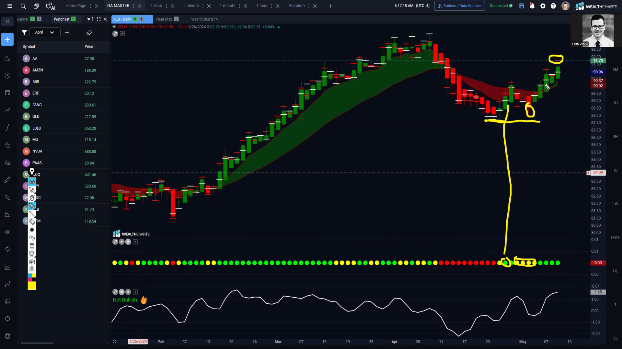This screenshot has width=622, height=349.
Task: Click the trash can in annotation toolbar
Action: 32,246
